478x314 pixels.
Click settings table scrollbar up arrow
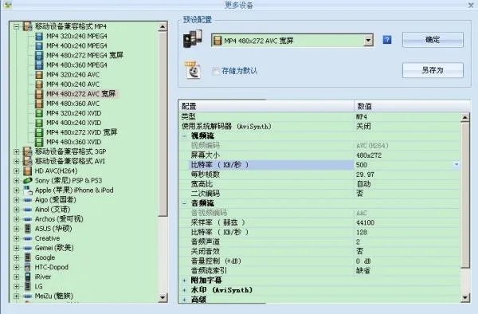click(465, 117)
